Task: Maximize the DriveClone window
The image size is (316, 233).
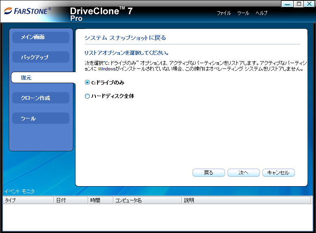Action: click(x=299, y=4)
